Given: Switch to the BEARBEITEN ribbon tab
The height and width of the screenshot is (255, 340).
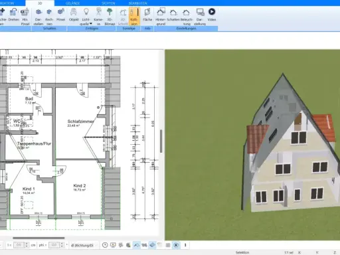Looking at the screenshot, I should coord(137,3).
